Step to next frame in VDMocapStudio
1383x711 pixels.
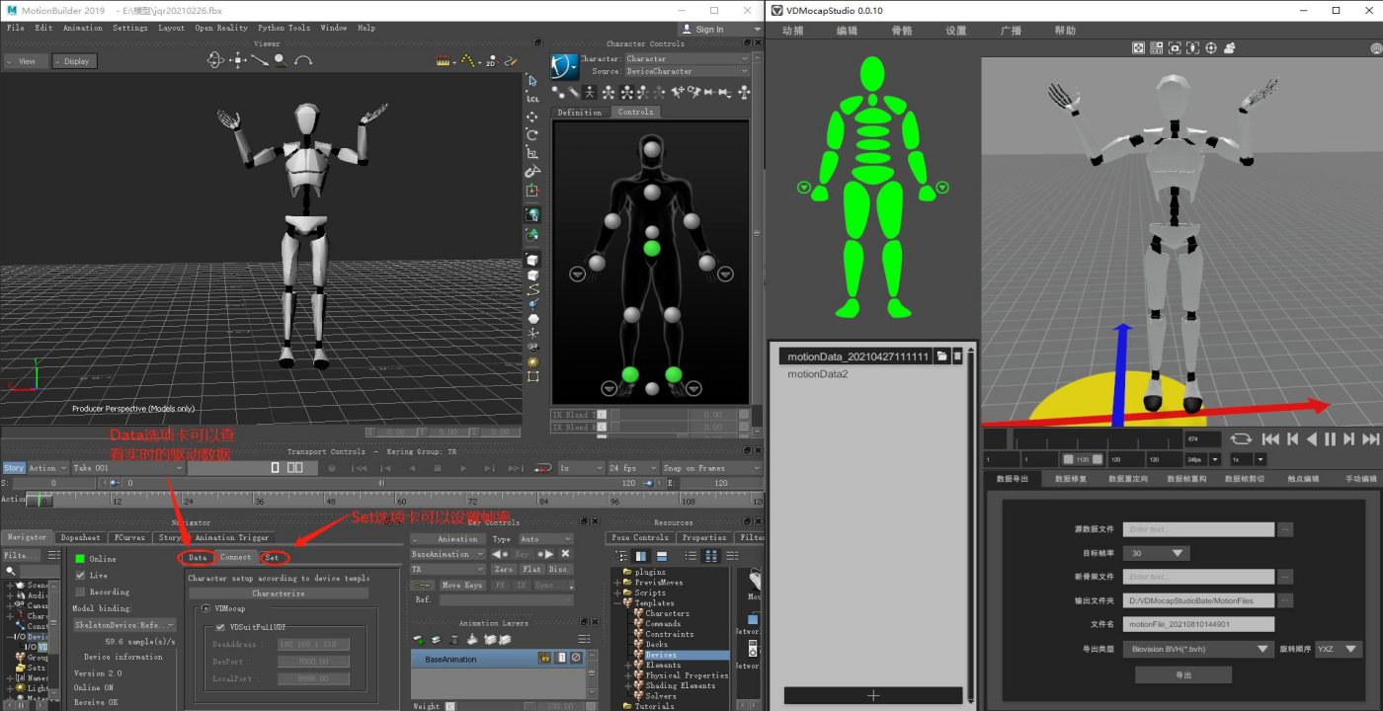point(1350,439)
